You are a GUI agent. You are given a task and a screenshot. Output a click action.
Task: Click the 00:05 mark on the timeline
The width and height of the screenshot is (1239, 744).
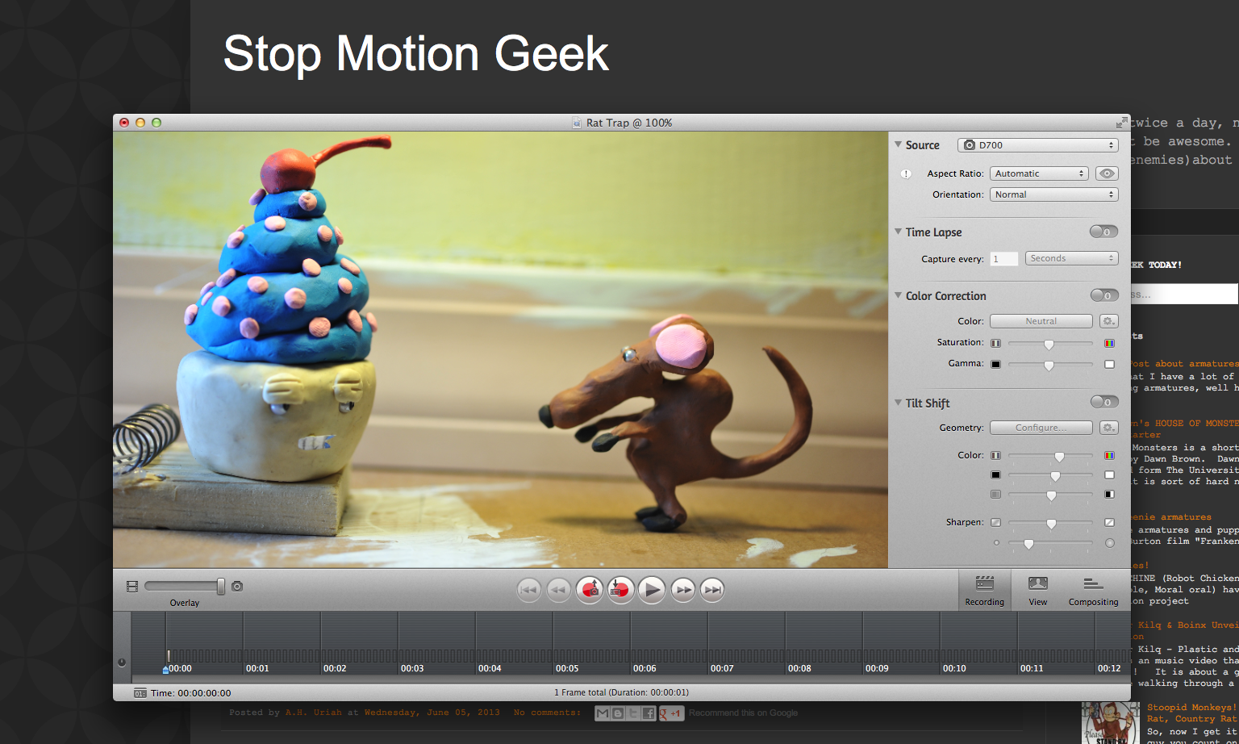pyautogui.click(x=567, y=669)
